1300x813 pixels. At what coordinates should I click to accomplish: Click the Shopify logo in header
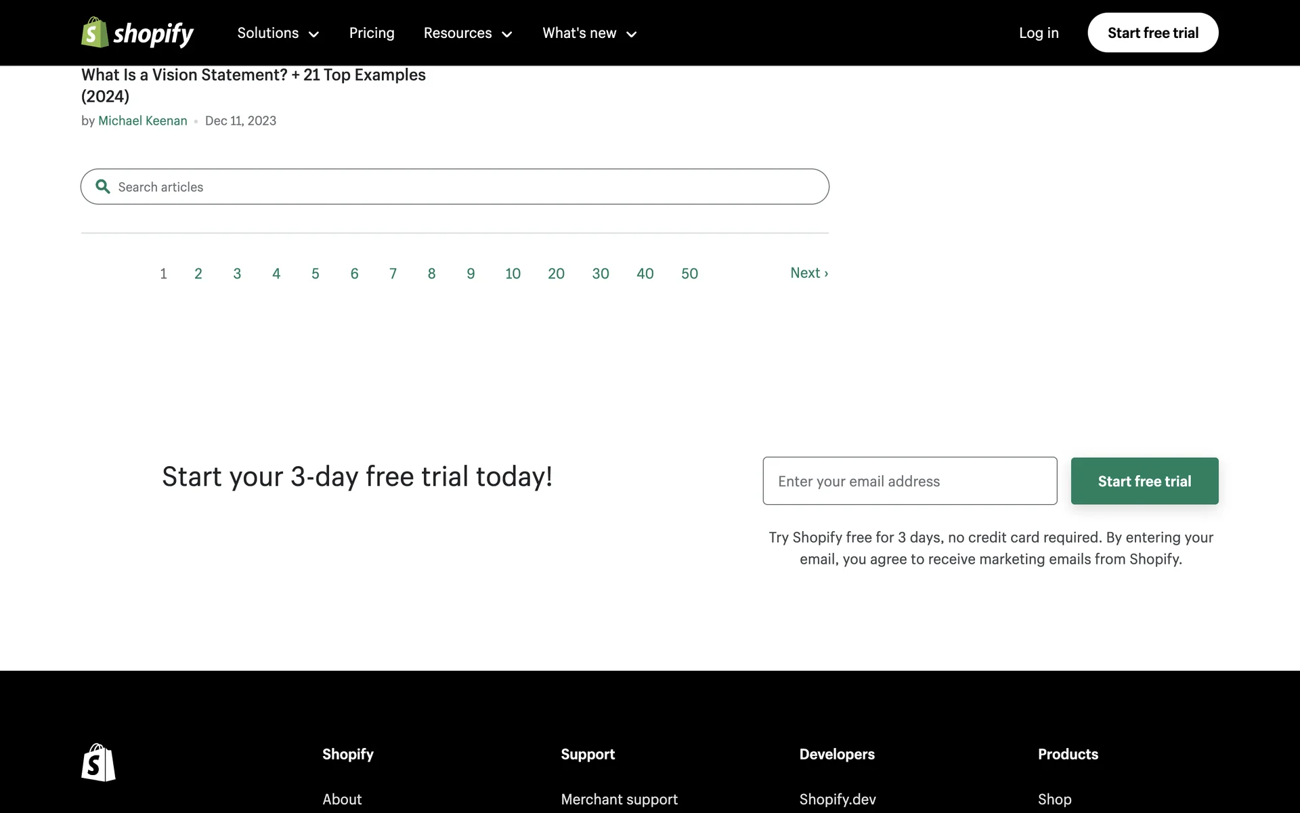(137, 33)
